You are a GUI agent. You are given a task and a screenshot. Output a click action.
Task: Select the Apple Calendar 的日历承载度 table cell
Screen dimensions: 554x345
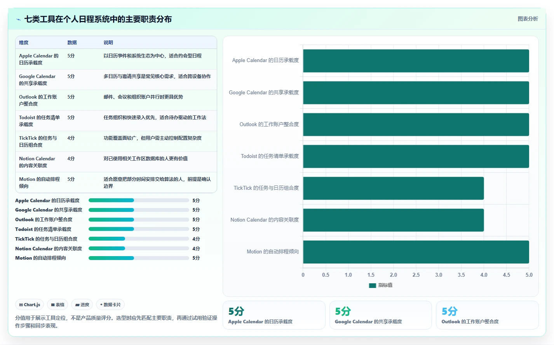pos(39,59)
